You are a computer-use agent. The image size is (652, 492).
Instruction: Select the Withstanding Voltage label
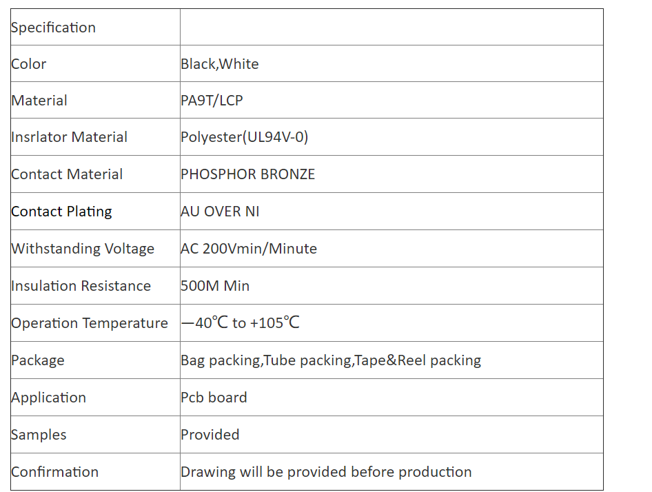pyautogui.click(x=83, y=249)
